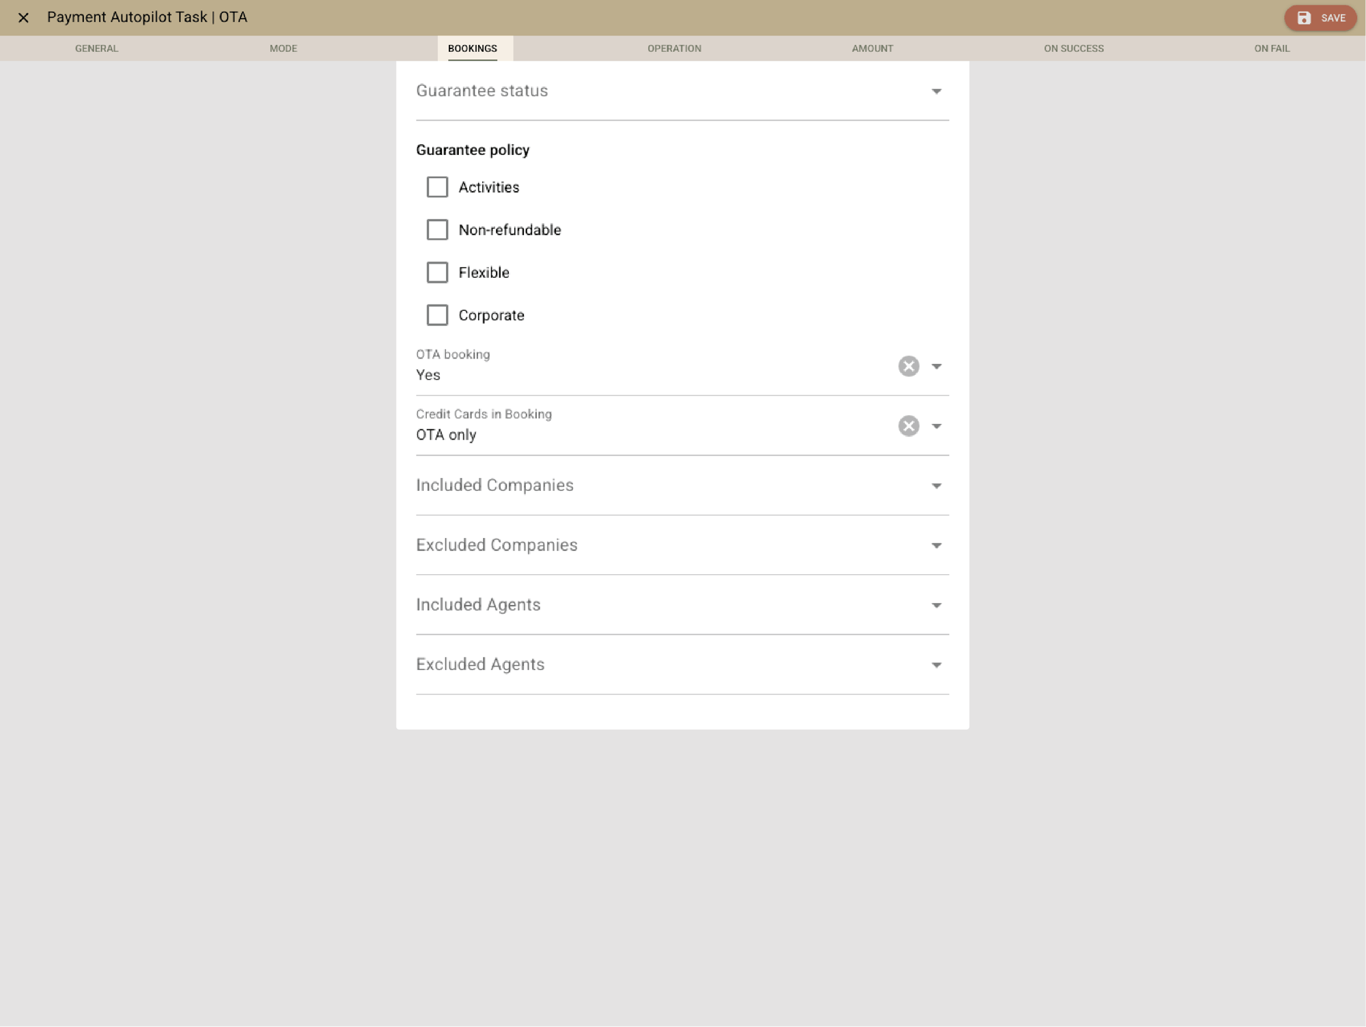This screenshot has height=1027, width=1366.
Task: Click the X to close Payment Autopilot Task
Action: click(25, 18)
